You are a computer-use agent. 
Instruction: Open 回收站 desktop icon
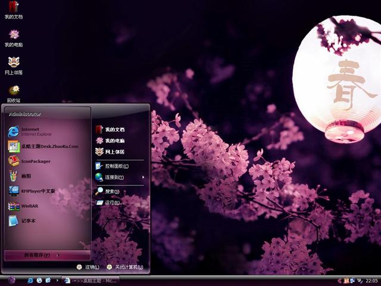pyautogui.click(x=13, y=92)
